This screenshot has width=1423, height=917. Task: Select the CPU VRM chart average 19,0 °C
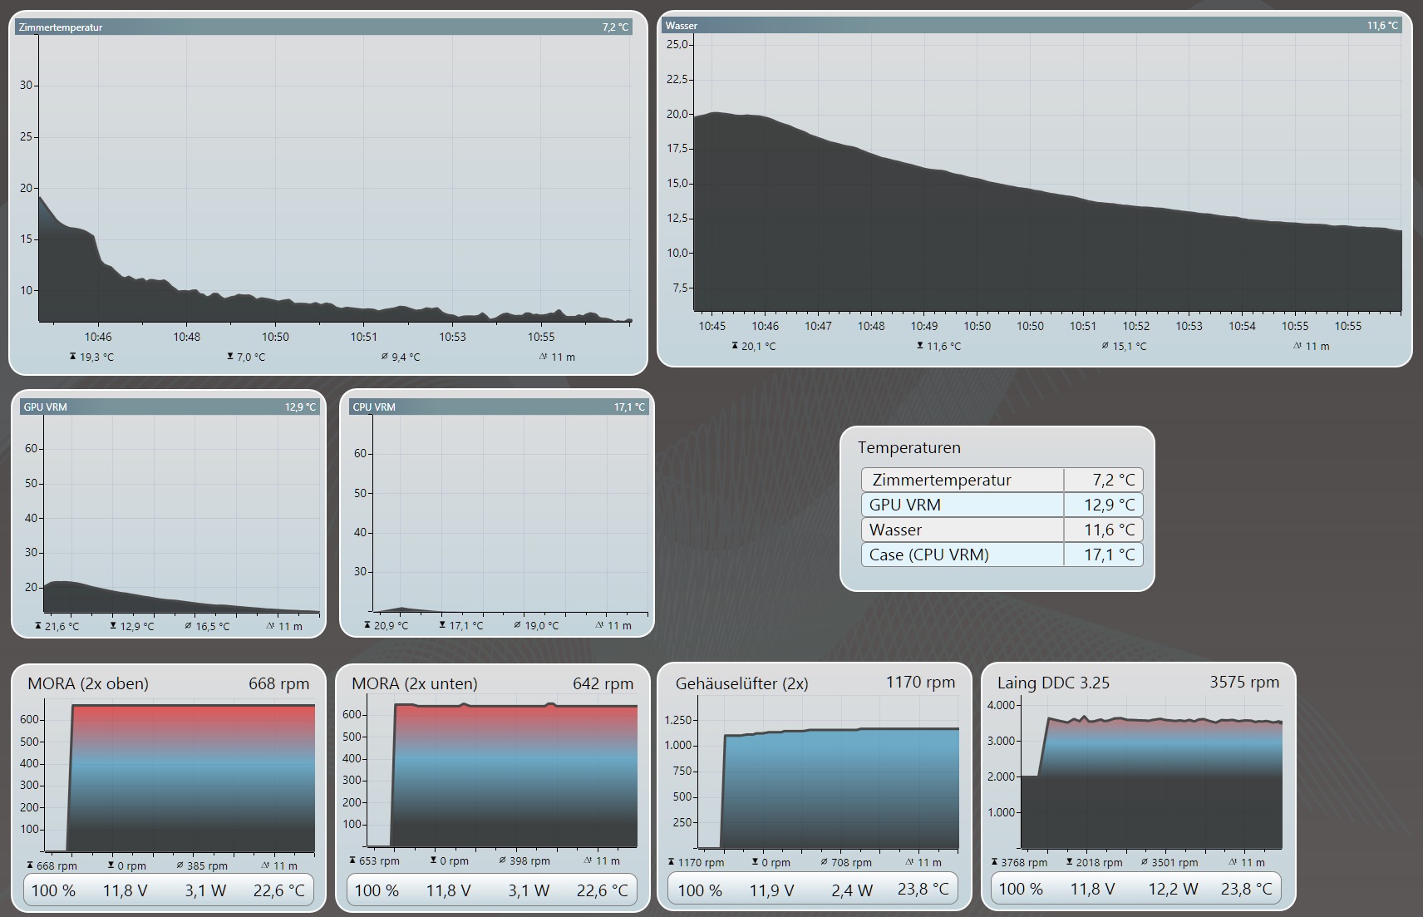[541, 626]
